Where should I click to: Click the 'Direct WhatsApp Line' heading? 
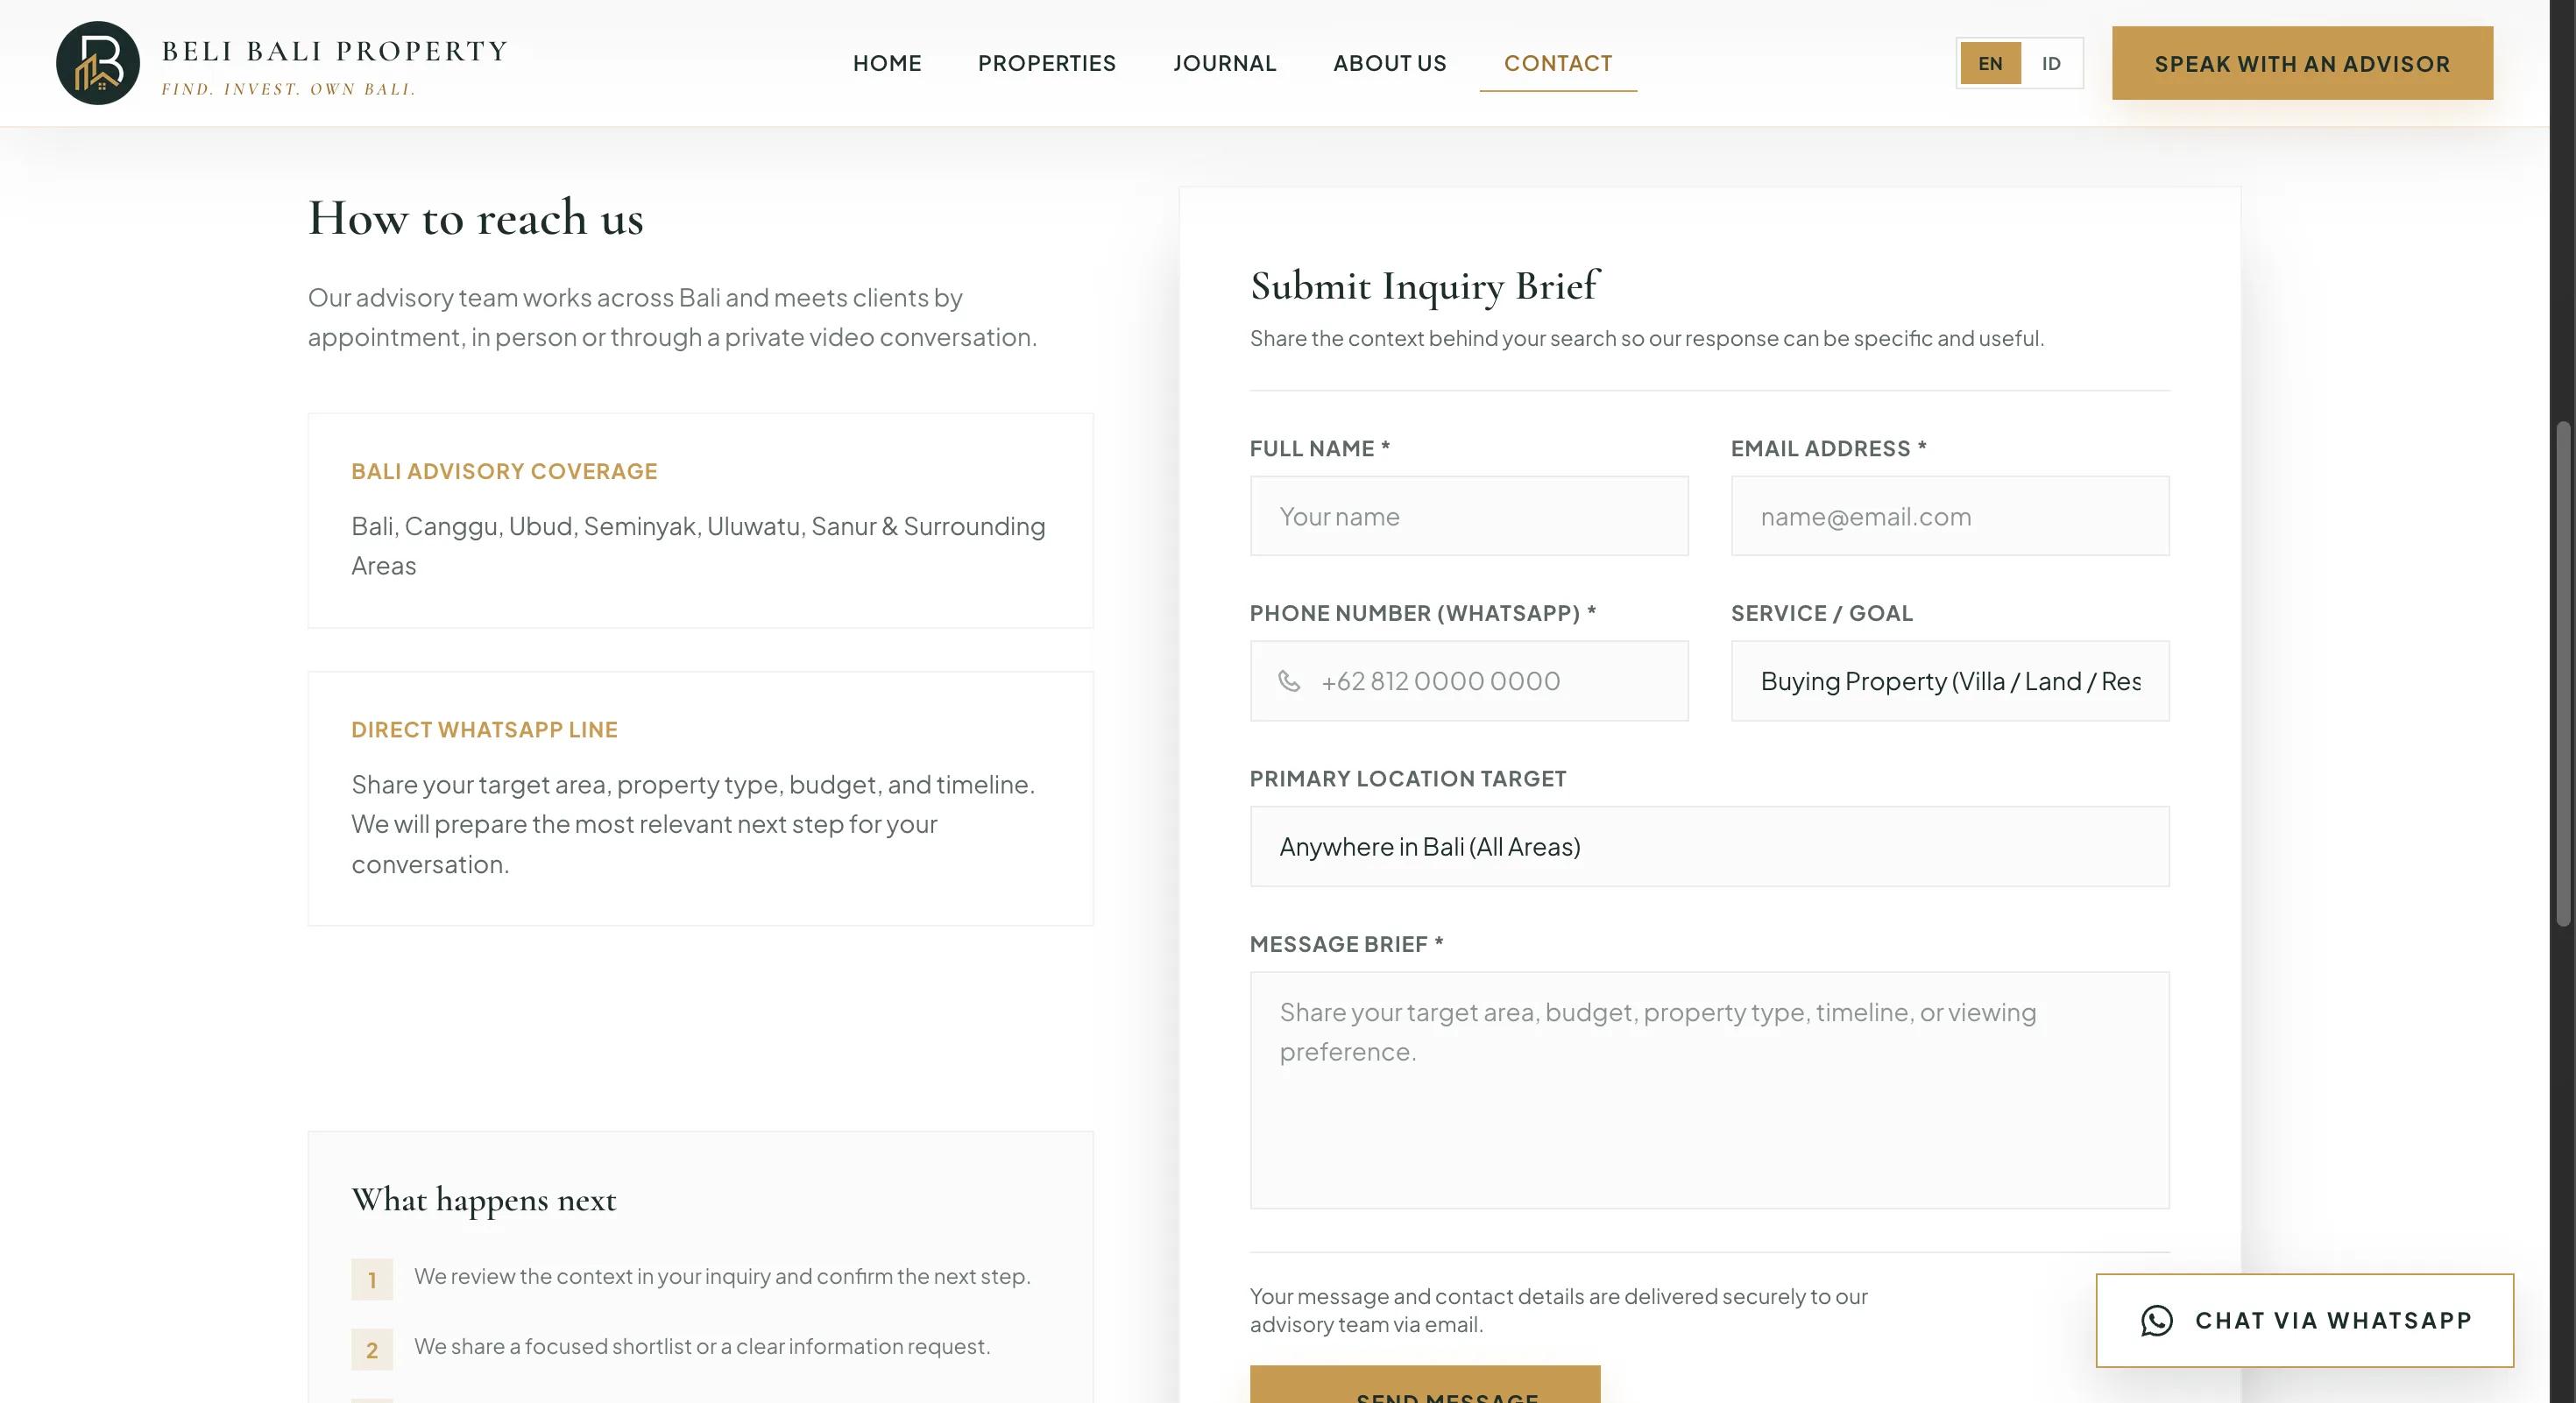[x=484, y=730]
